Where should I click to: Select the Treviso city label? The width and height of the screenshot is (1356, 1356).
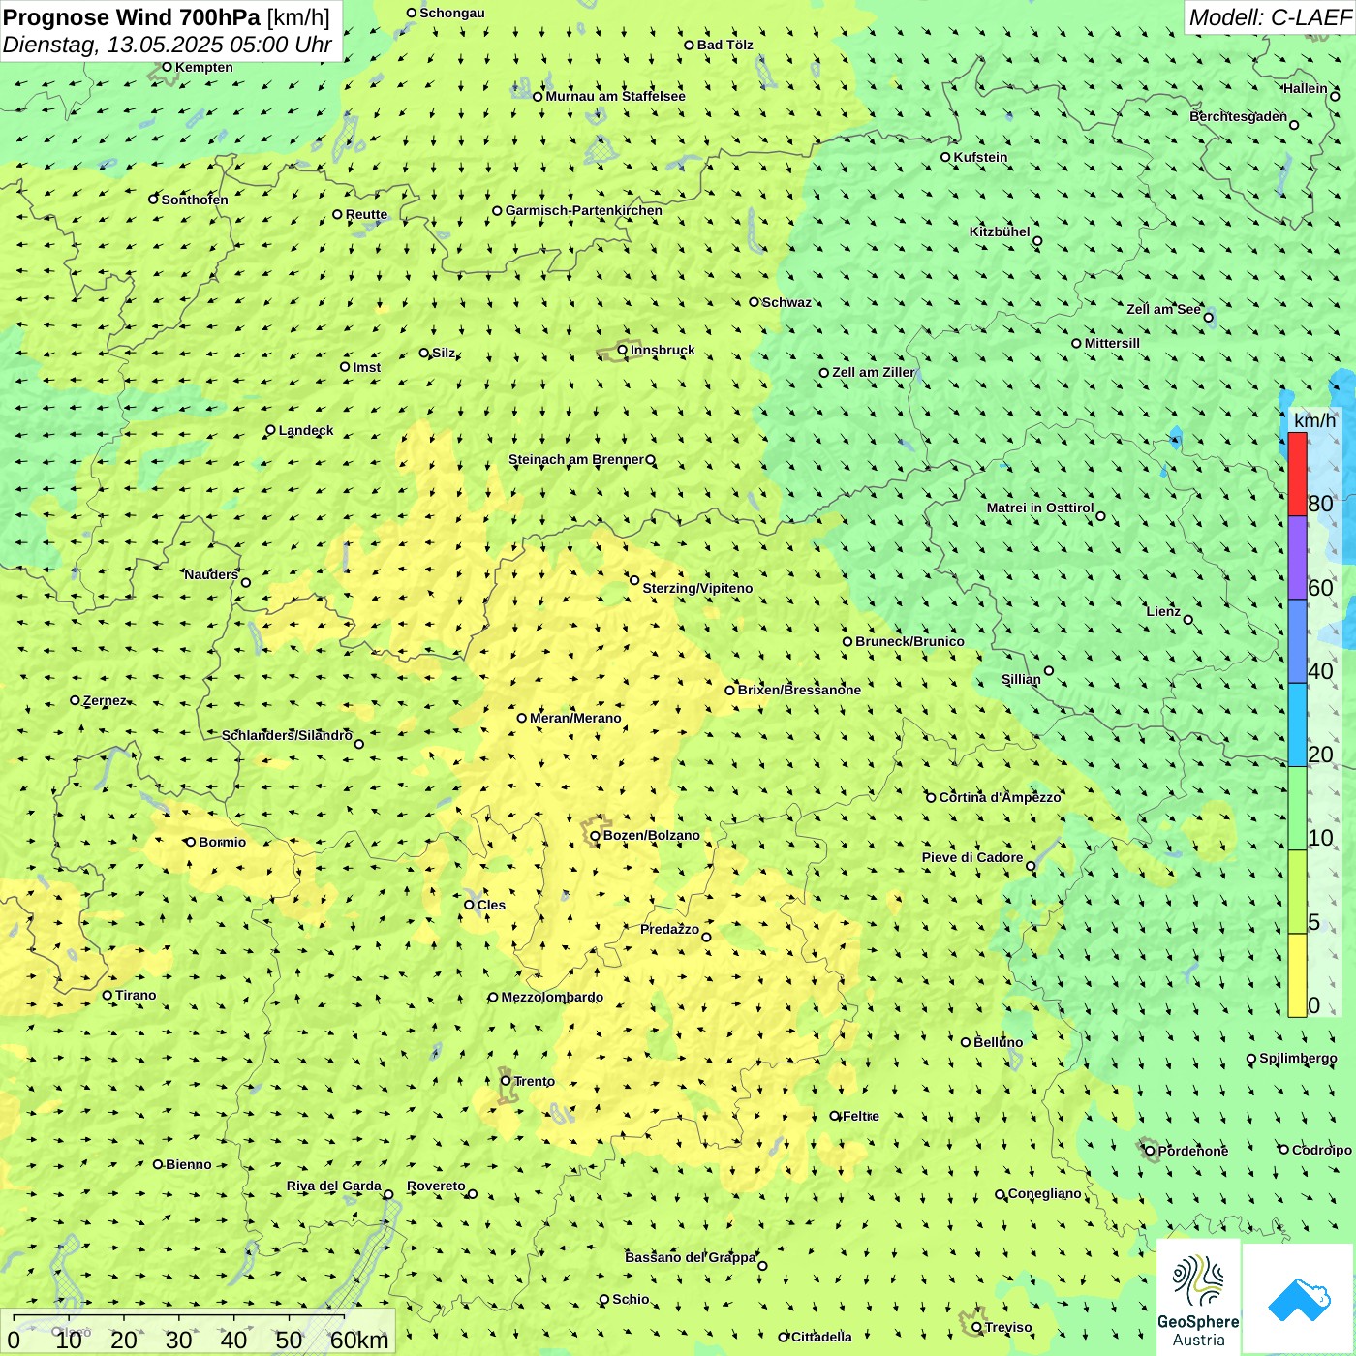1008,1327
